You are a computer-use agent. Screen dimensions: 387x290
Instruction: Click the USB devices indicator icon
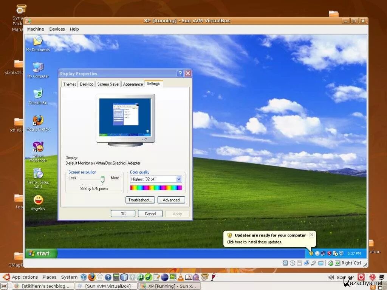(314, 263)
